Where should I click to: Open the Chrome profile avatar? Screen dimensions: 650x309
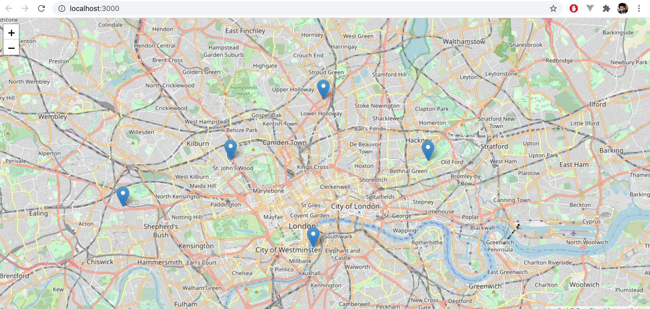tap(622, 8)
